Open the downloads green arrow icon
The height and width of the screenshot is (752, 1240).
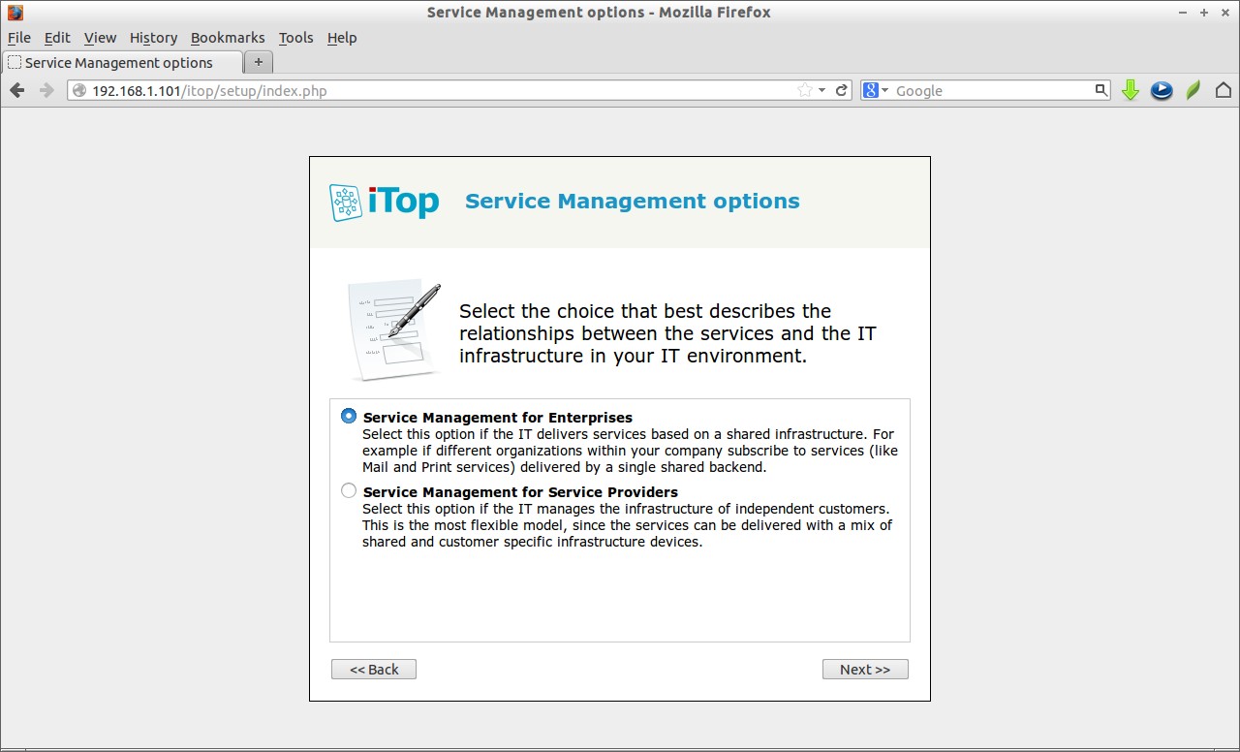[1130, 90]
